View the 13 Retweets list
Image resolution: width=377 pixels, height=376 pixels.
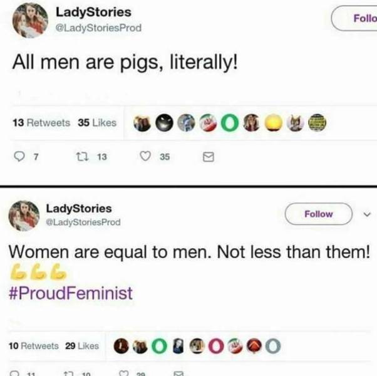[41, 123]
